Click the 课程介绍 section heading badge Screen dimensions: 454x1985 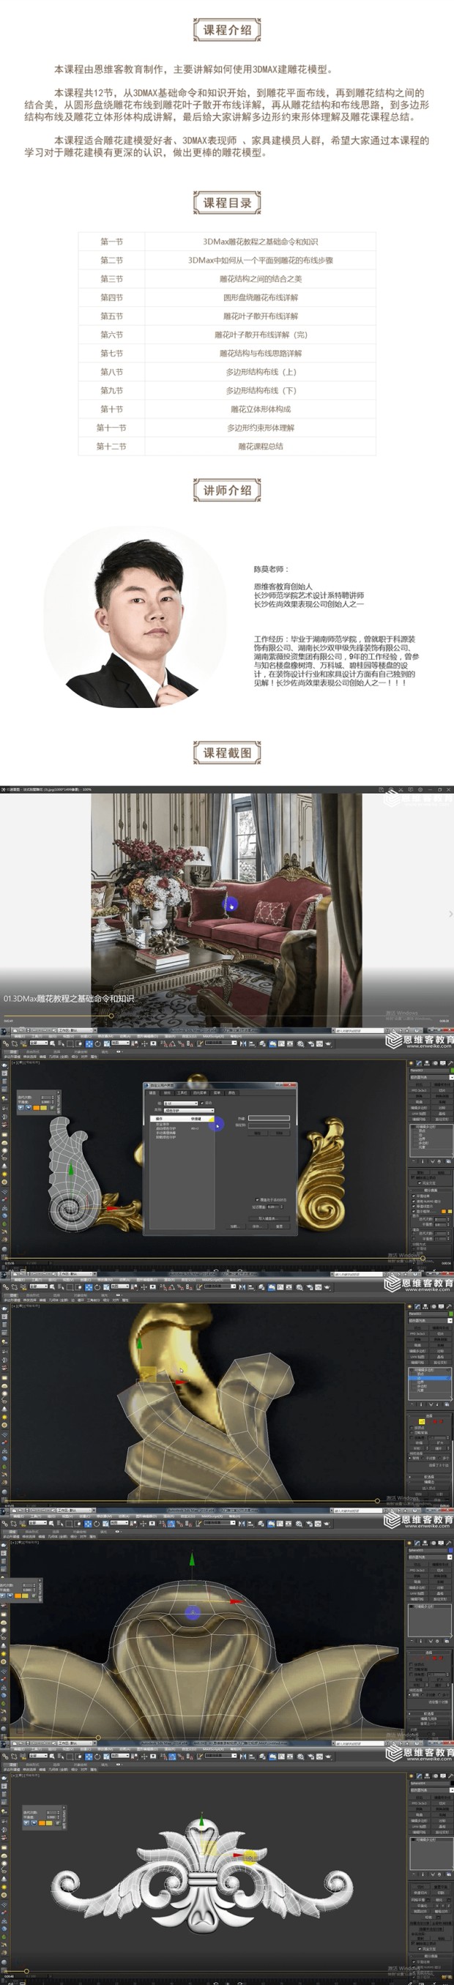point(226,30)
